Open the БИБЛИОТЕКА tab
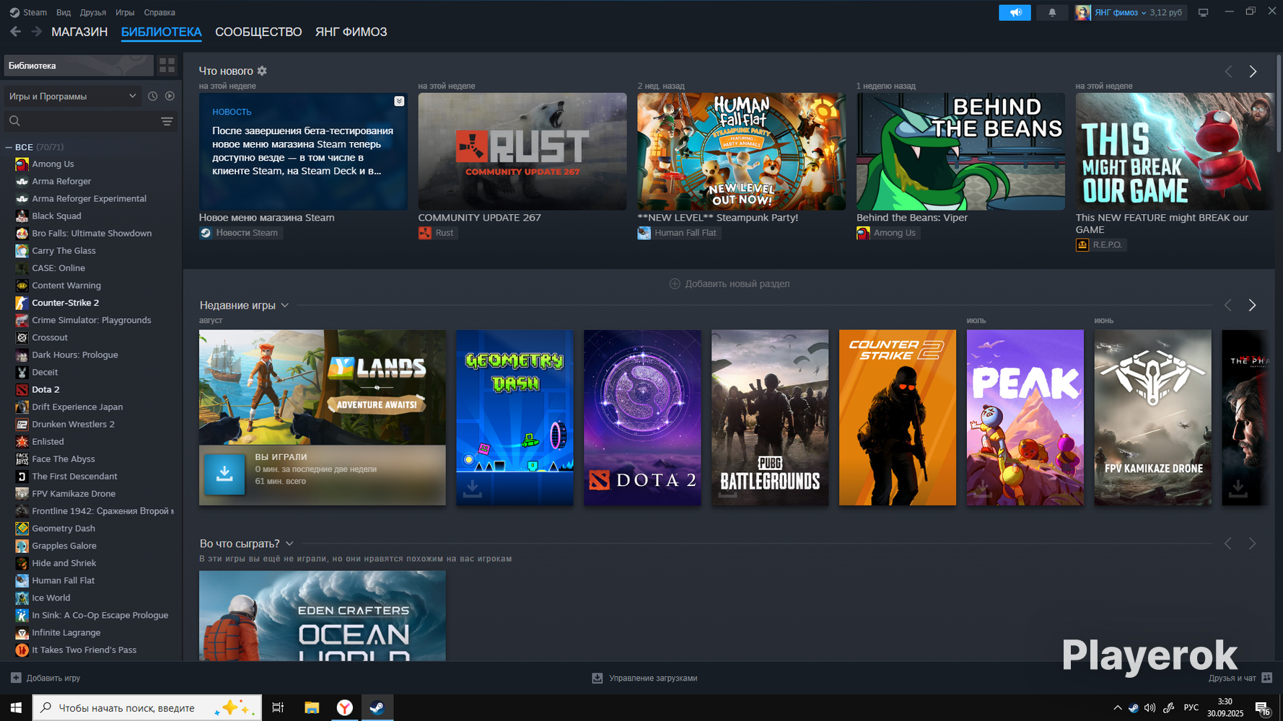Screen dimensions: 1283x721 pyautogui.click(x=162, y=32)
